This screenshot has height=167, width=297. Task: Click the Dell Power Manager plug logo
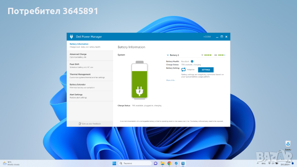click(71, 37)
